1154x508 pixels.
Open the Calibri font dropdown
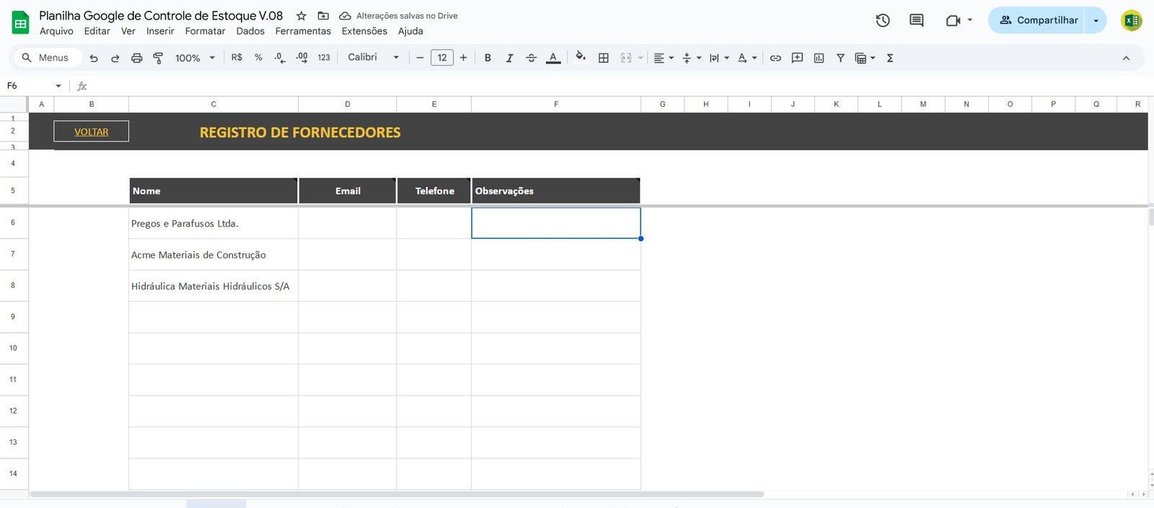(x=373, y=58)
